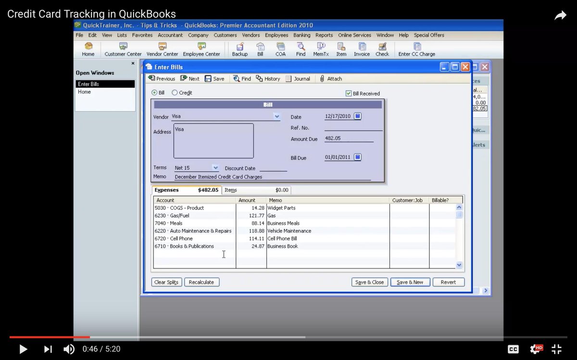
Task: Open the Vendor Center
Action: 162,49
